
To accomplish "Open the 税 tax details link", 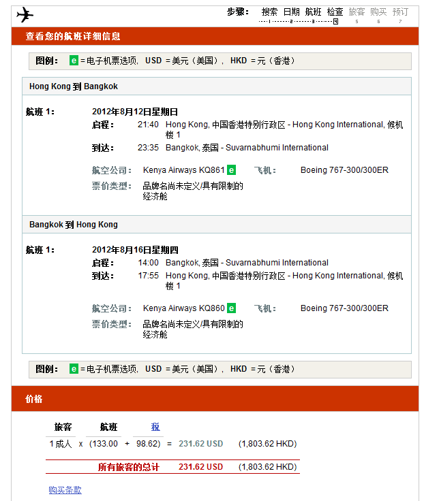I will coord(155,427).
